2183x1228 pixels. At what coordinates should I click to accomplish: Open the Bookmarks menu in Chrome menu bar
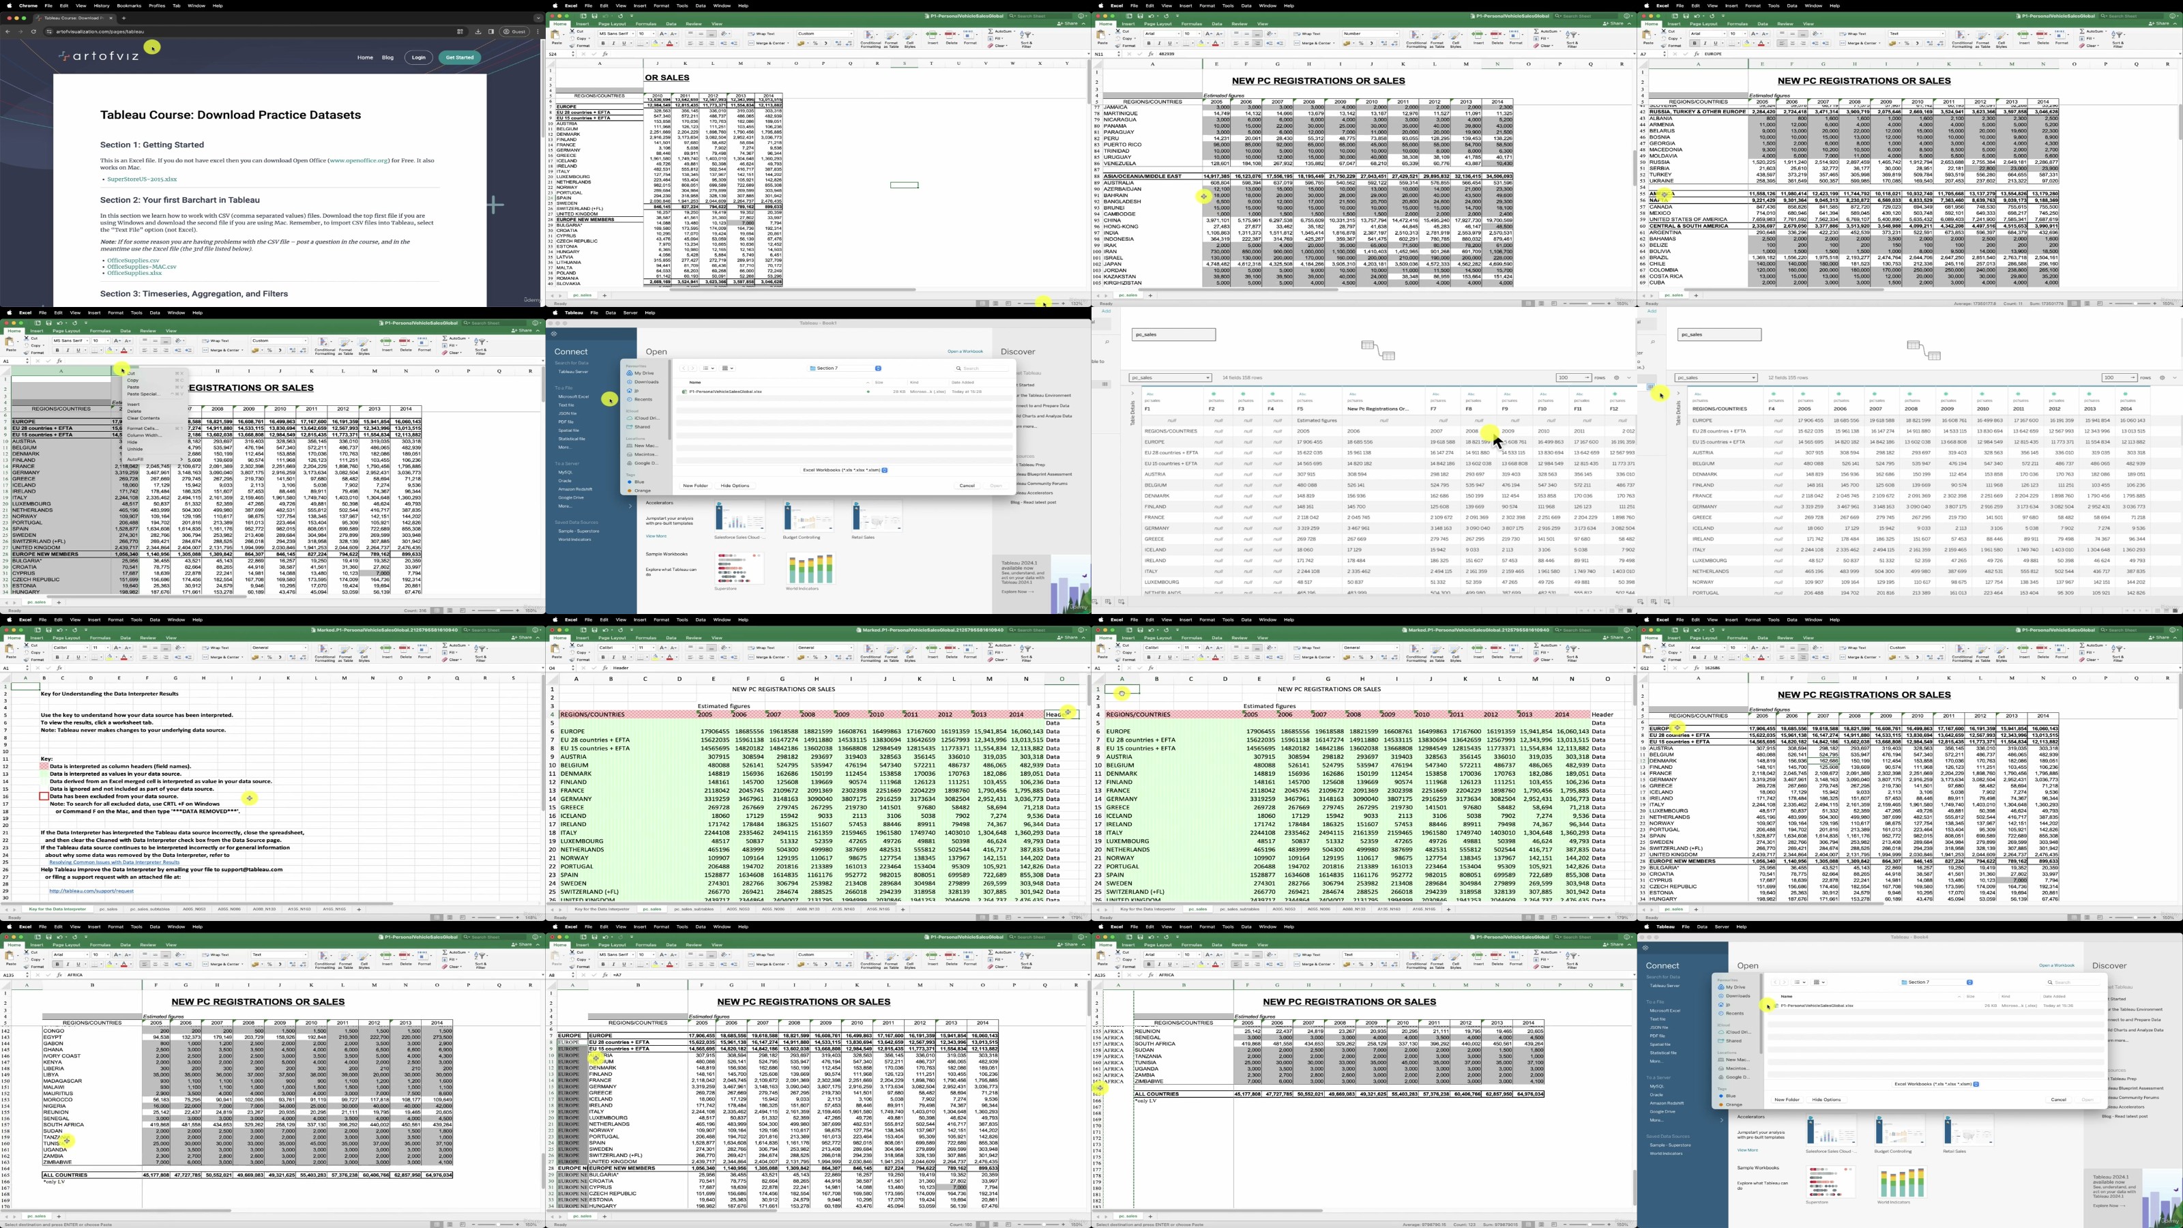point(129,5)
